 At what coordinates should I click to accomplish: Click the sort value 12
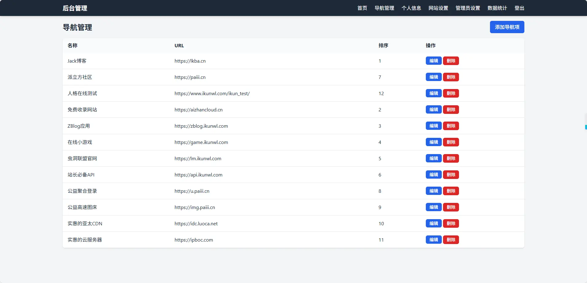[381, 93]
